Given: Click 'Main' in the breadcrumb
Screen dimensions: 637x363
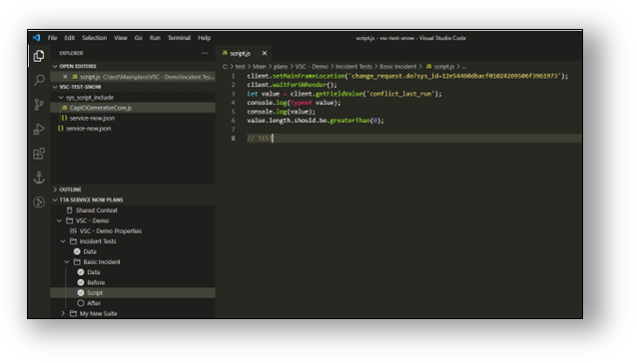Looking at the screenshot, I should [260, 67].
